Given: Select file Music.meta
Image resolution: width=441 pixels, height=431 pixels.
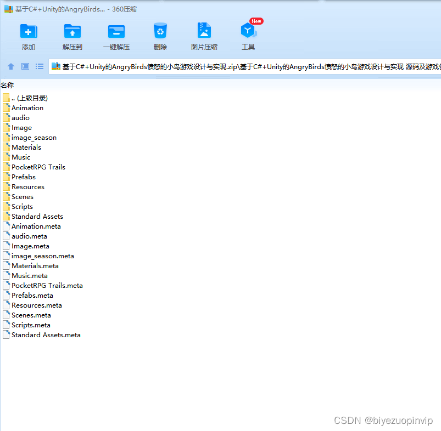Looking at the screenshot, I should tap(25, 276).
